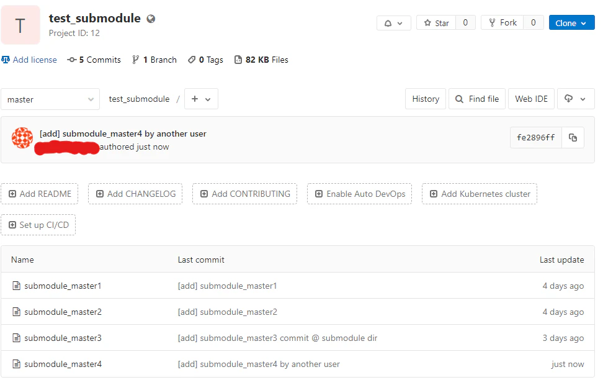Open file submodule_master2
The height and width of the screenshot is (385, 603).
(x=63, y=312)
